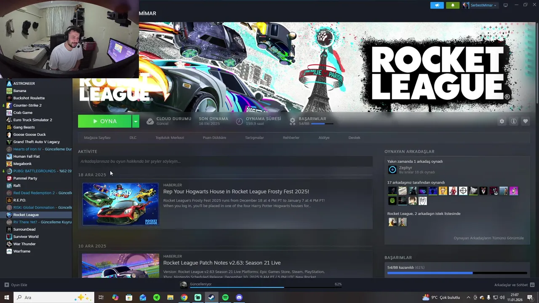Click the activity comment input field
Screen dimensions: 539x303
tap(225, 161)
